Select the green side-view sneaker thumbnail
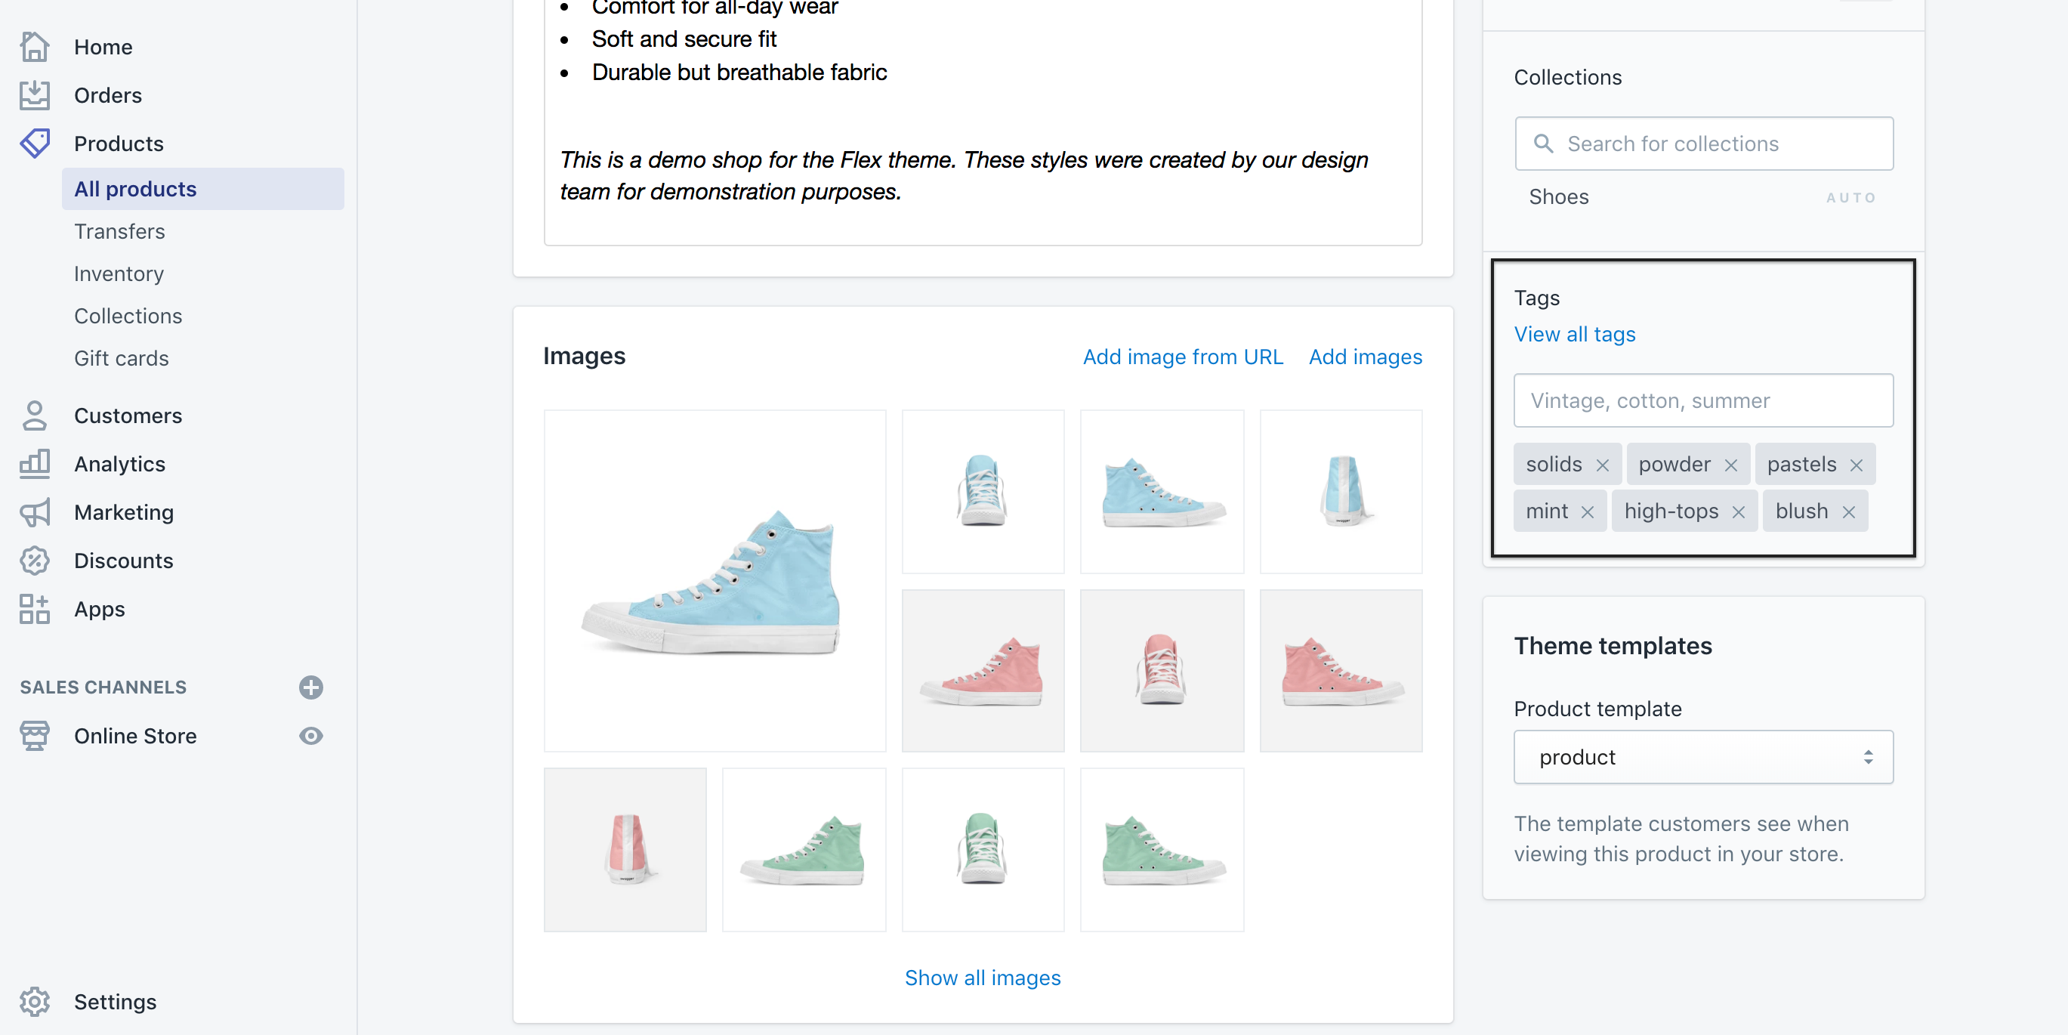The image size is (2068, 1035). point(804,849)
